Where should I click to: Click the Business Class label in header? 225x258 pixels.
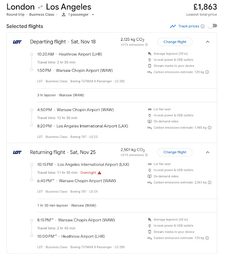[x=41, y=15]
